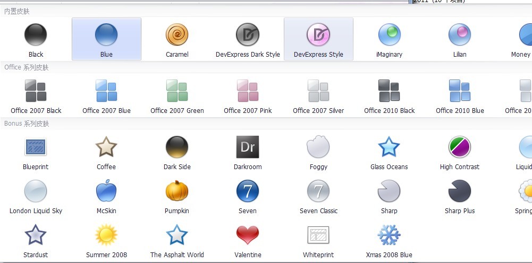Pick the Xmas 2008 Blue snowflake skin

pos(389,234)
